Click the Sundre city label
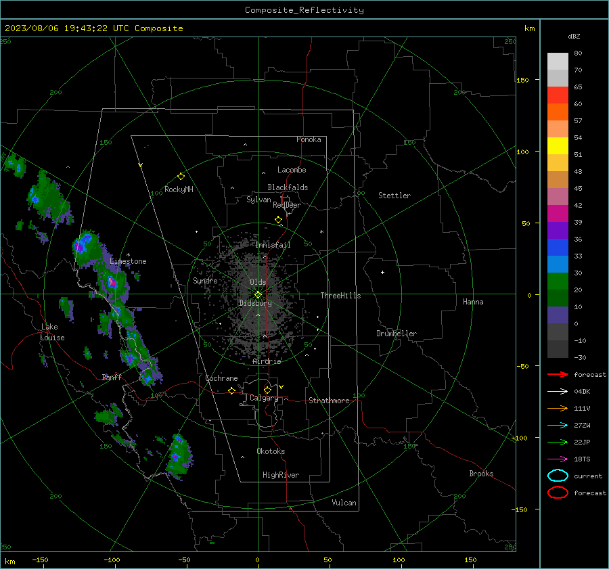This screenshot has width=609, height=569. point(205,280)
